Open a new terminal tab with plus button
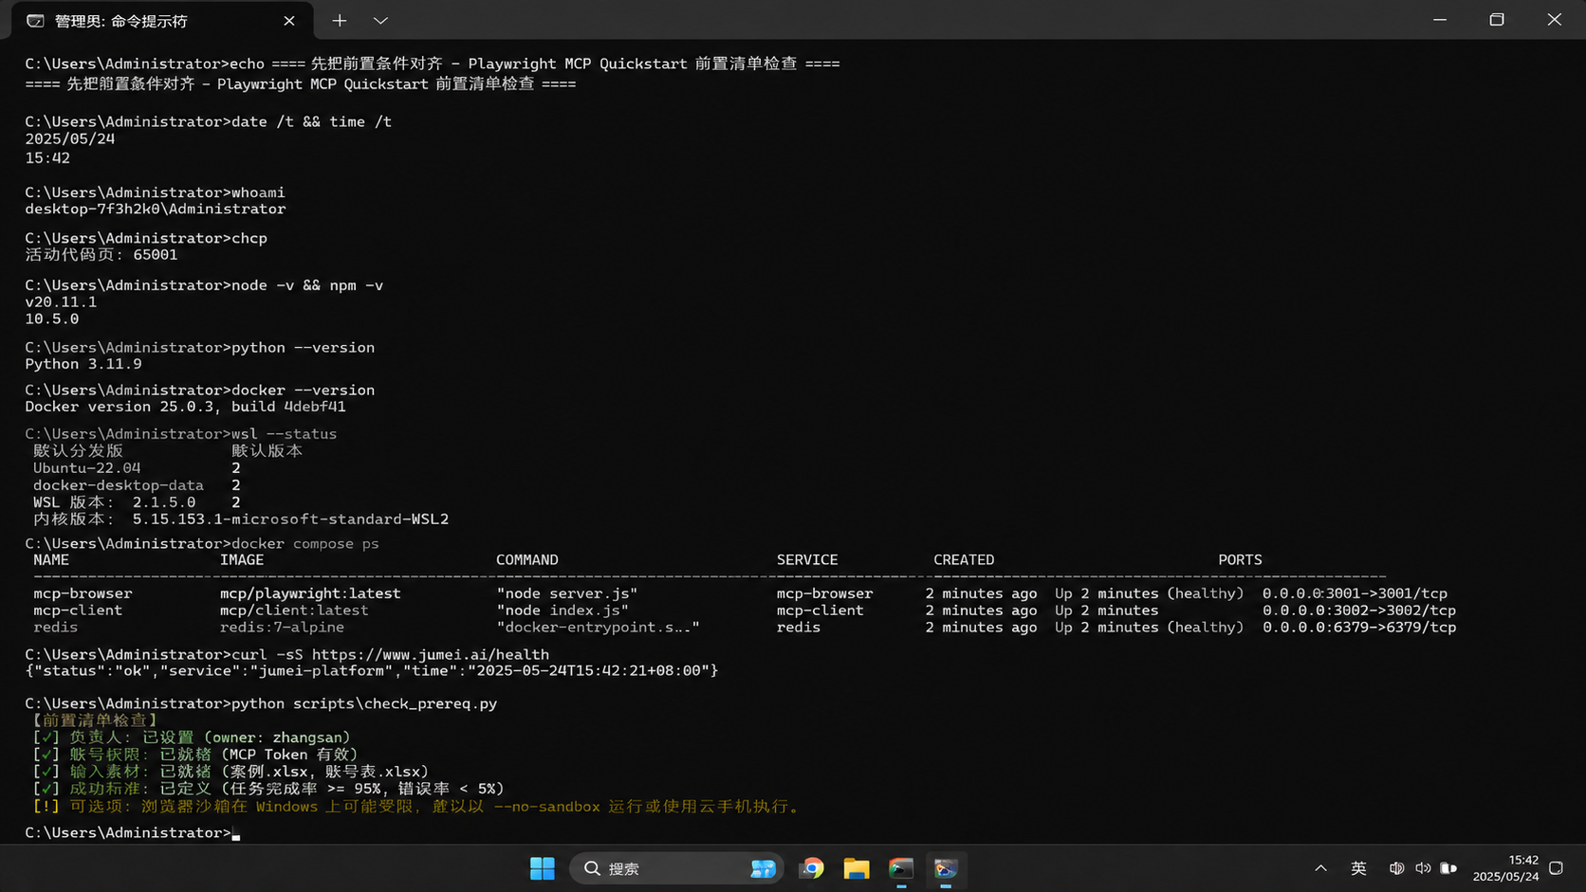Image resolution: width=1586 pixels, height=892 pixels. click(x=339, y=20)
